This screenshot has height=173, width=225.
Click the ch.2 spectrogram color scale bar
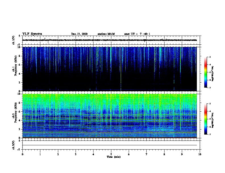[x=206, y=119]
